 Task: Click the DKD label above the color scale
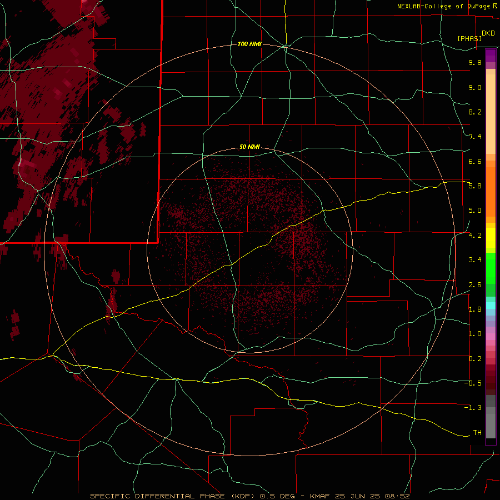point(488,33)
